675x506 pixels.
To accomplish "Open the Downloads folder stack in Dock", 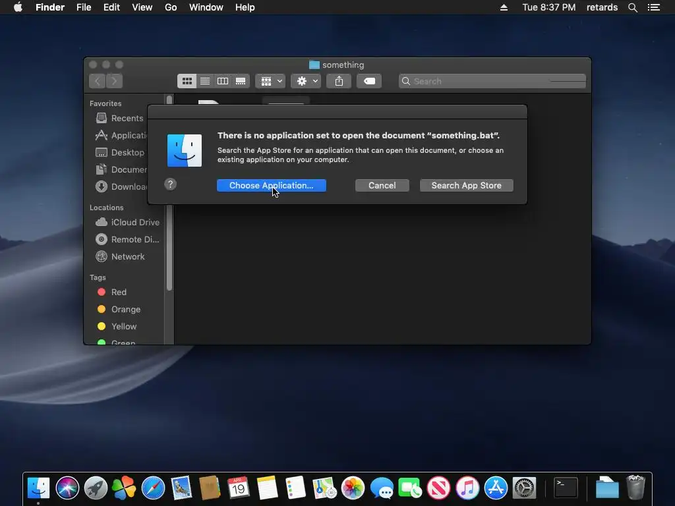I will click(607, 488).
